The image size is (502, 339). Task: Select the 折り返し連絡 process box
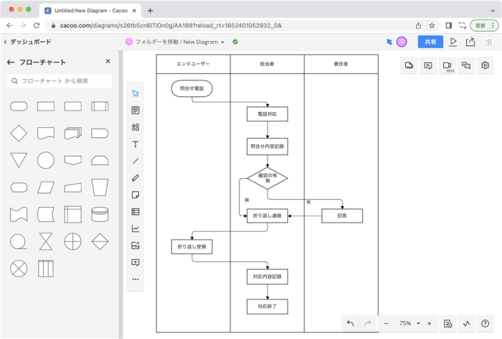tap(267, 215)
